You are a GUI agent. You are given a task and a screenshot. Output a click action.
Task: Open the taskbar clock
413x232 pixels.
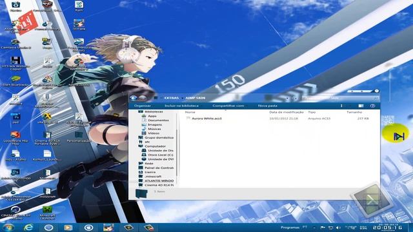click(387, 227)
